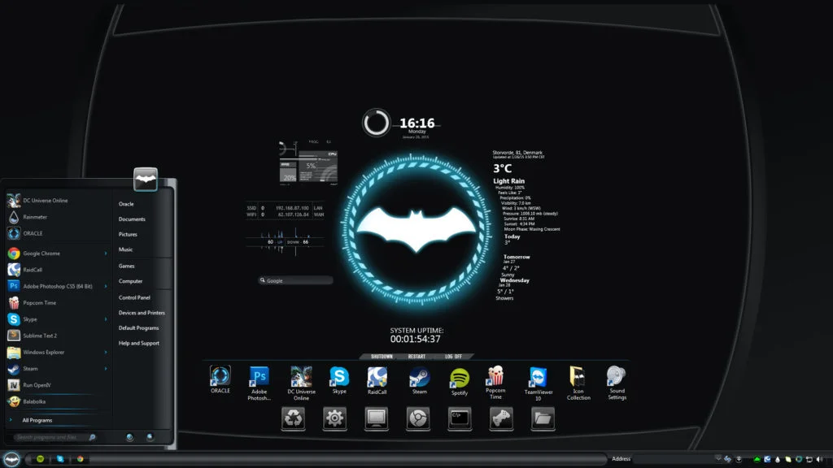
Task: Open the Chrome dock icon
Action: pyautogui.click(x=418, y=418)
